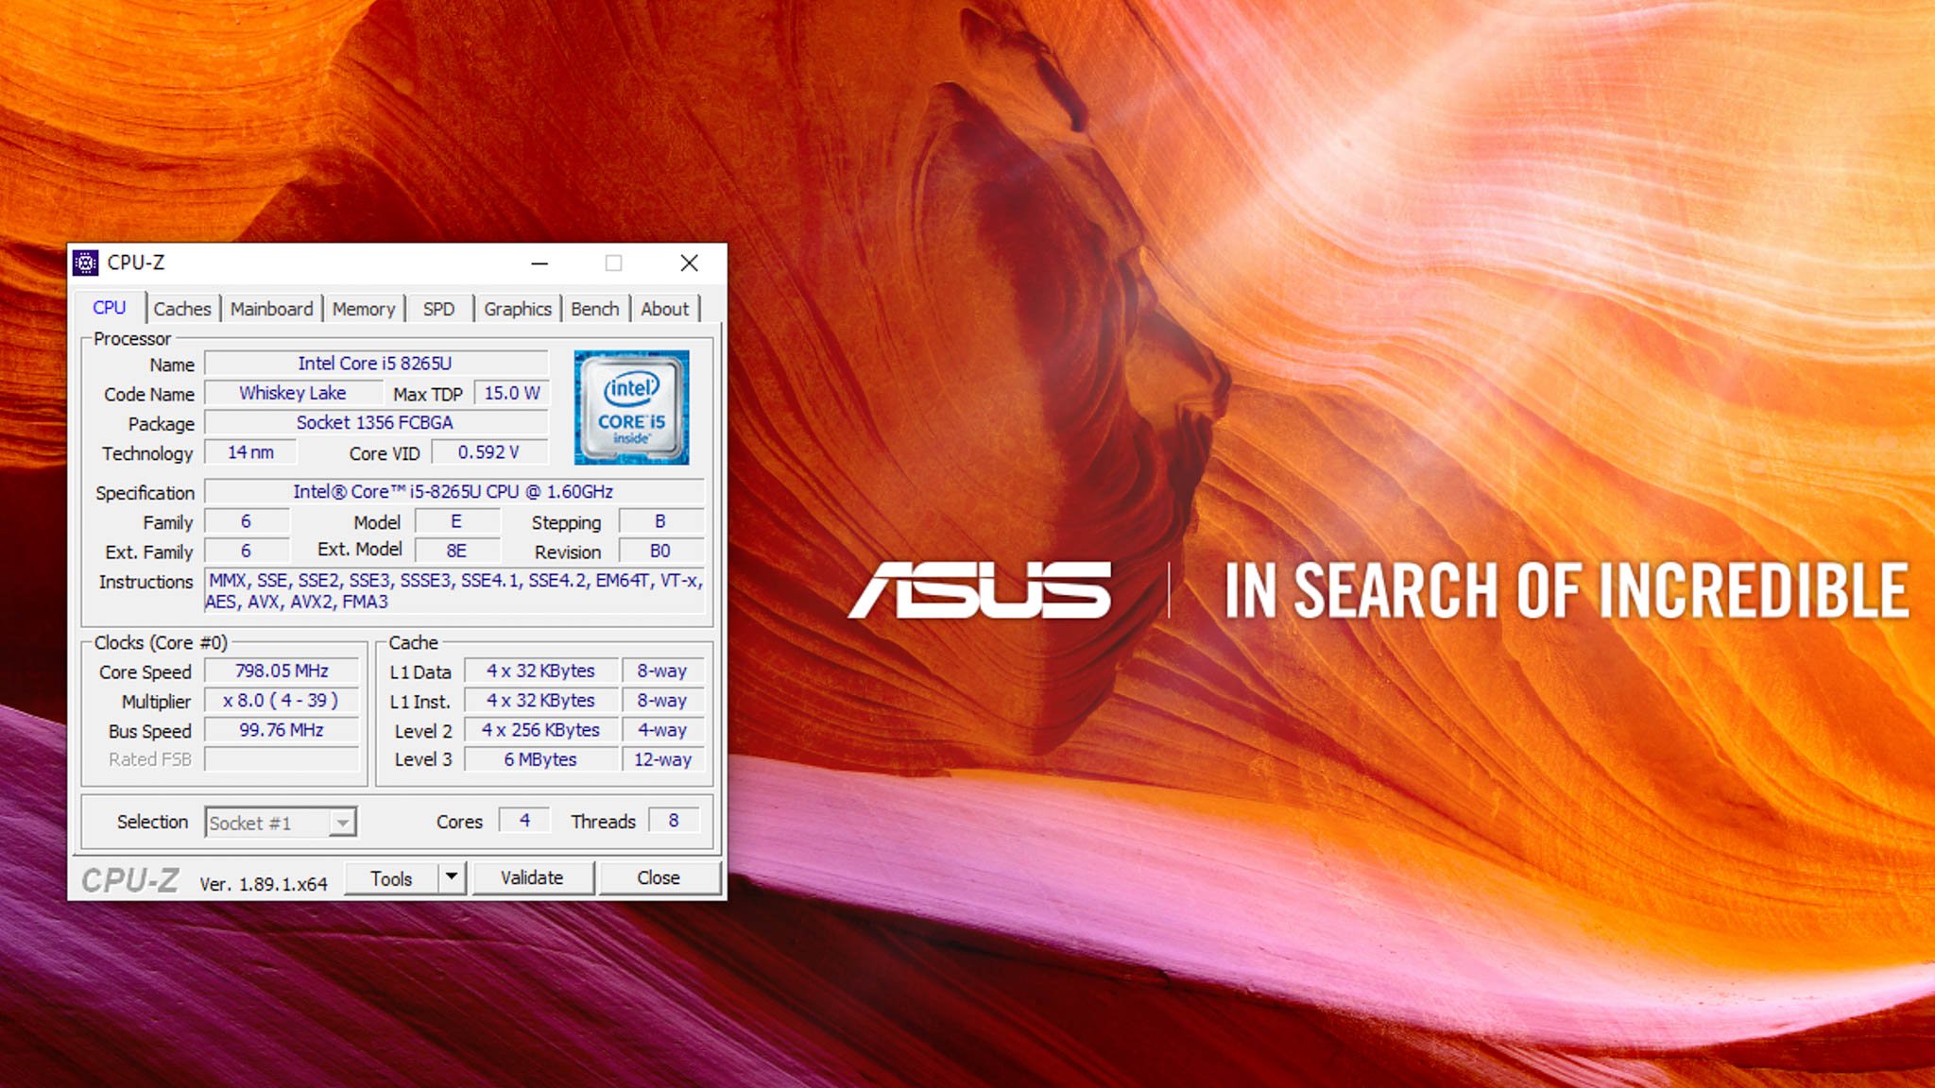Screen dimensions: 1935x1088
Task: Close CPU-Z with the X icon
Action: tap(690, 263)
